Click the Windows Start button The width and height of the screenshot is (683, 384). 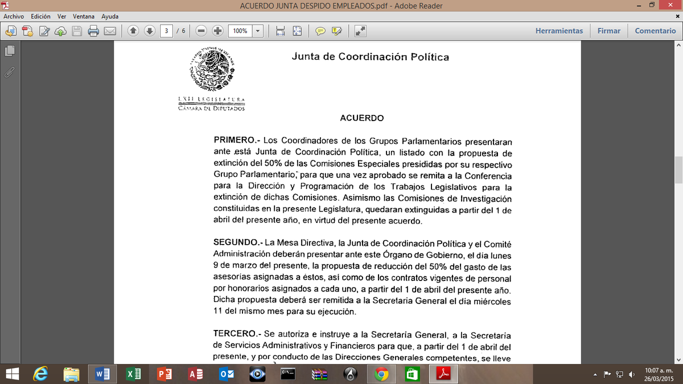11,374
